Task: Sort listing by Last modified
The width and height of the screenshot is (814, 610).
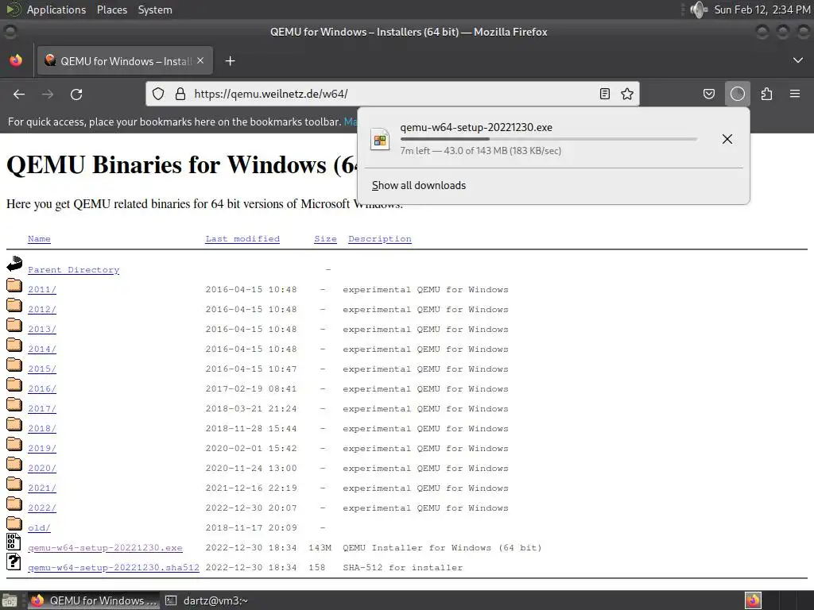Action: tap(242, 238)
